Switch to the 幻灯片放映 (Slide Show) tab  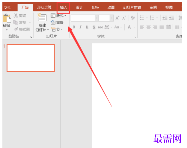pos(132,7)
